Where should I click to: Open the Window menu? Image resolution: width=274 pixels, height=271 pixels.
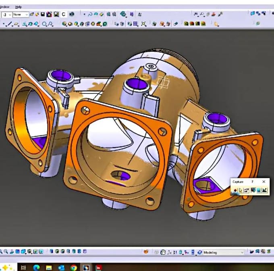(5, 7)
